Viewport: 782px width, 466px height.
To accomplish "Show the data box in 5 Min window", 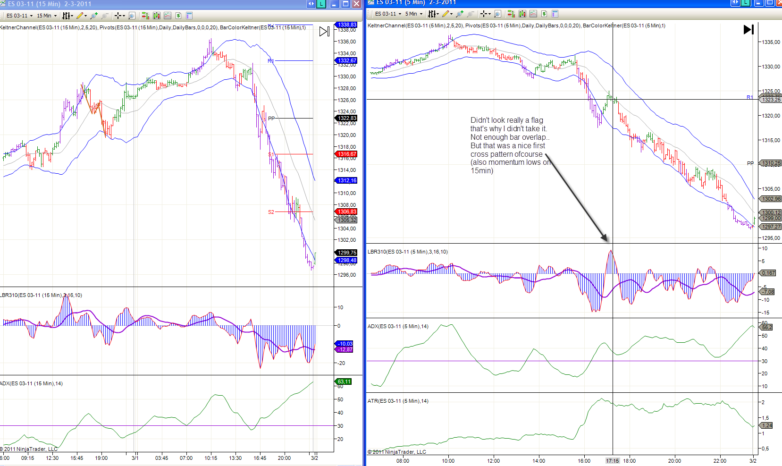I will [x=497, y=14].
